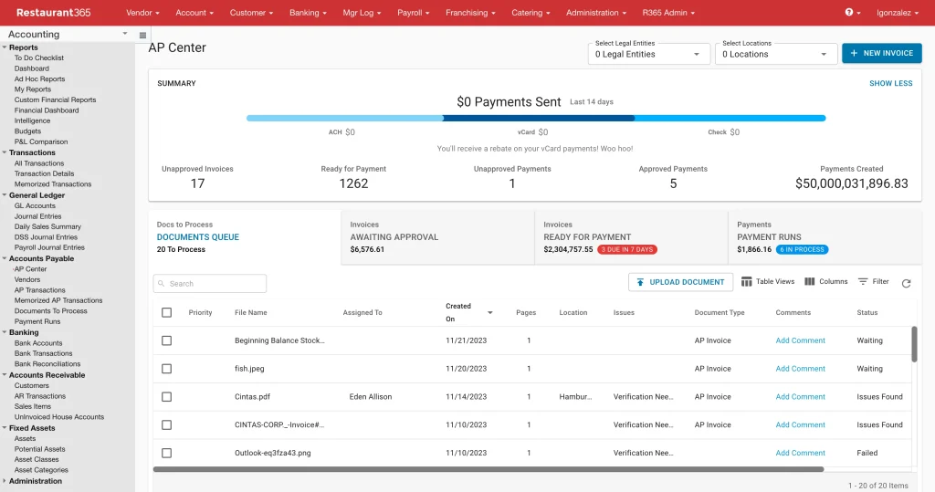Switch to the Documents Queue tab
935x492 pixels.
pos(245,237)
